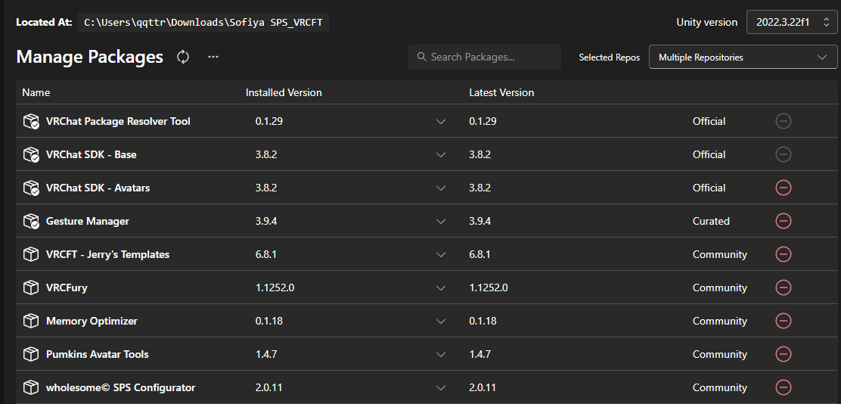Expand VRCFury installed version dropdown
This screenshot has width=841, height=404.
(441, 287)
